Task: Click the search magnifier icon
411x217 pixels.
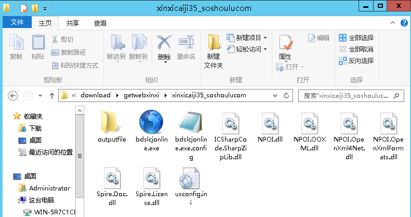Action: 396,96
